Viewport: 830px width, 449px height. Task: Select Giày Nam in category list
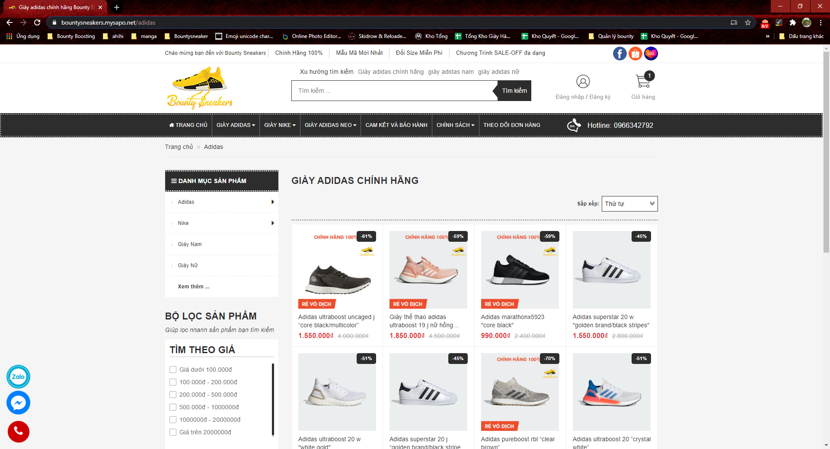[x=190, y=244]
